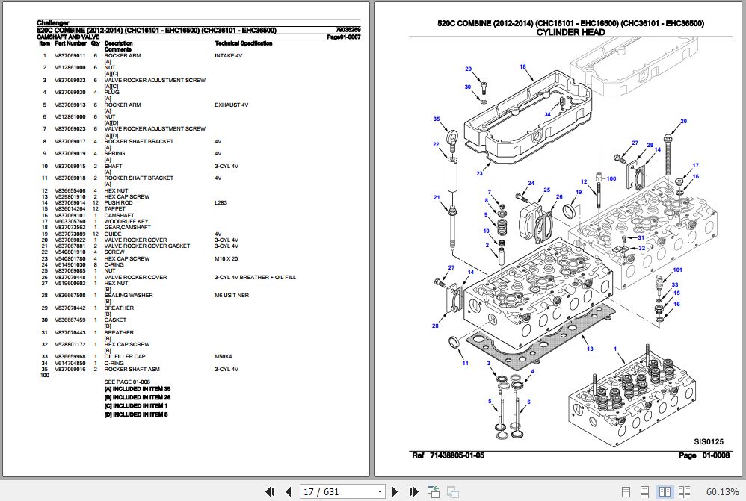The height and width of the screenshot is (501, 746).
Task: Jump to the last page icon
Action: coord(413,491)
